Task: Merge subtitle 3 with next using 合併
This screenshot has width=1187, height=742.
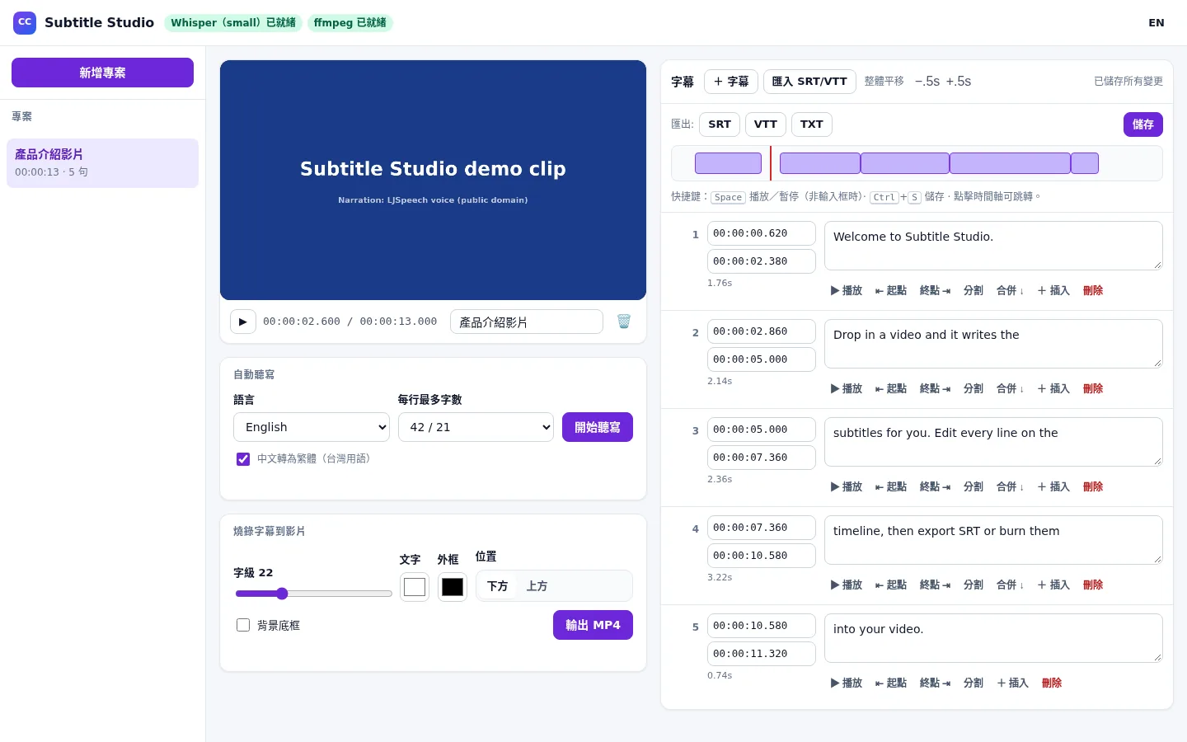Action: (x=1011, y=486)
